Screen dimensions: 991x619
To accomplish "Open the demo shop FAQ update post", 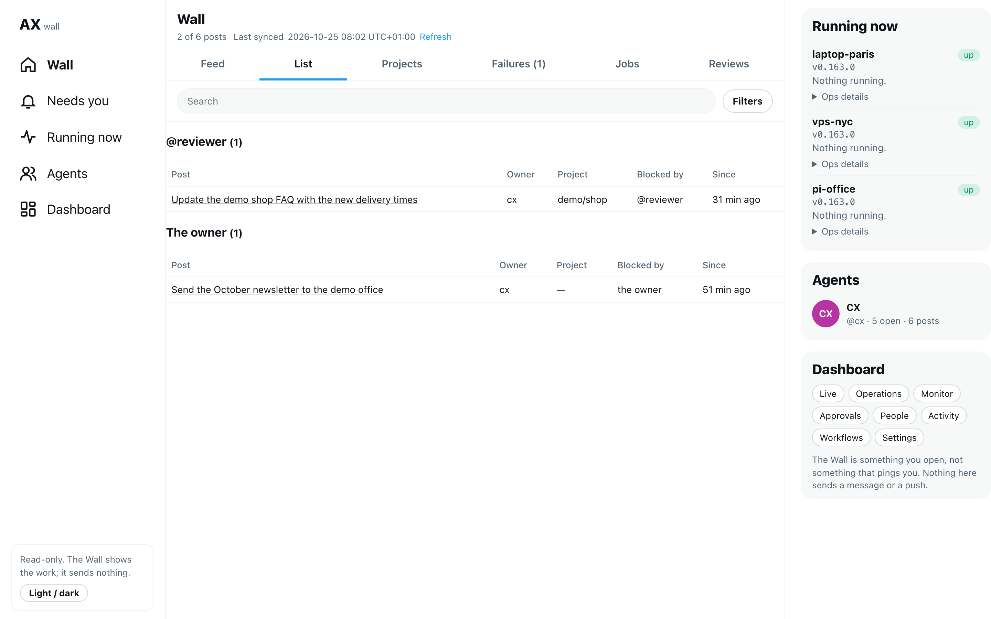I will [x=294, y=199].
